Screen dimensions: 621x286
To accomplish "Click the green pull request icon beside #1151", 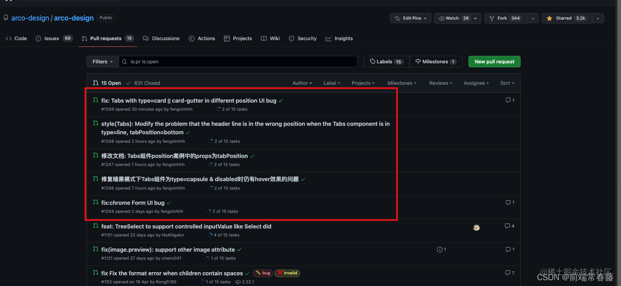I will click(95, 226).
